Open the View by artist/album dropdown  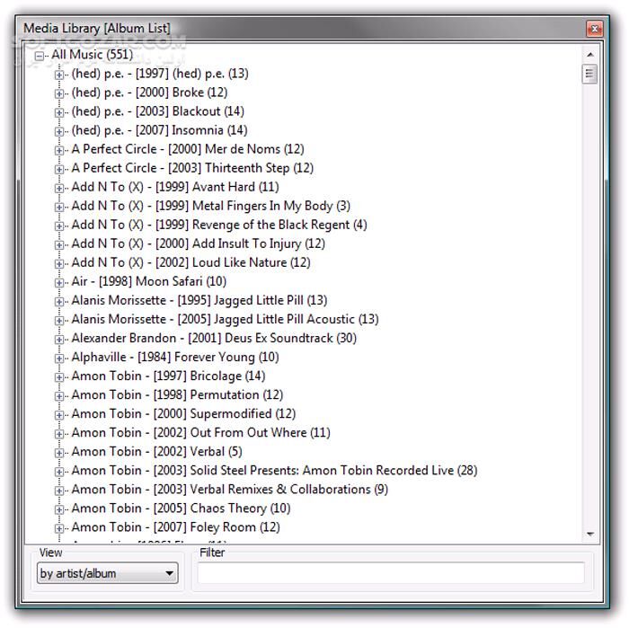tap(107, 573)
